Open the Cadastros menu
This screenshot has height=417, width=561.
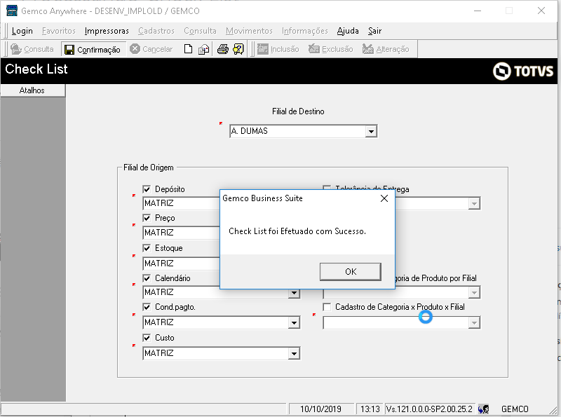(156, 31)
